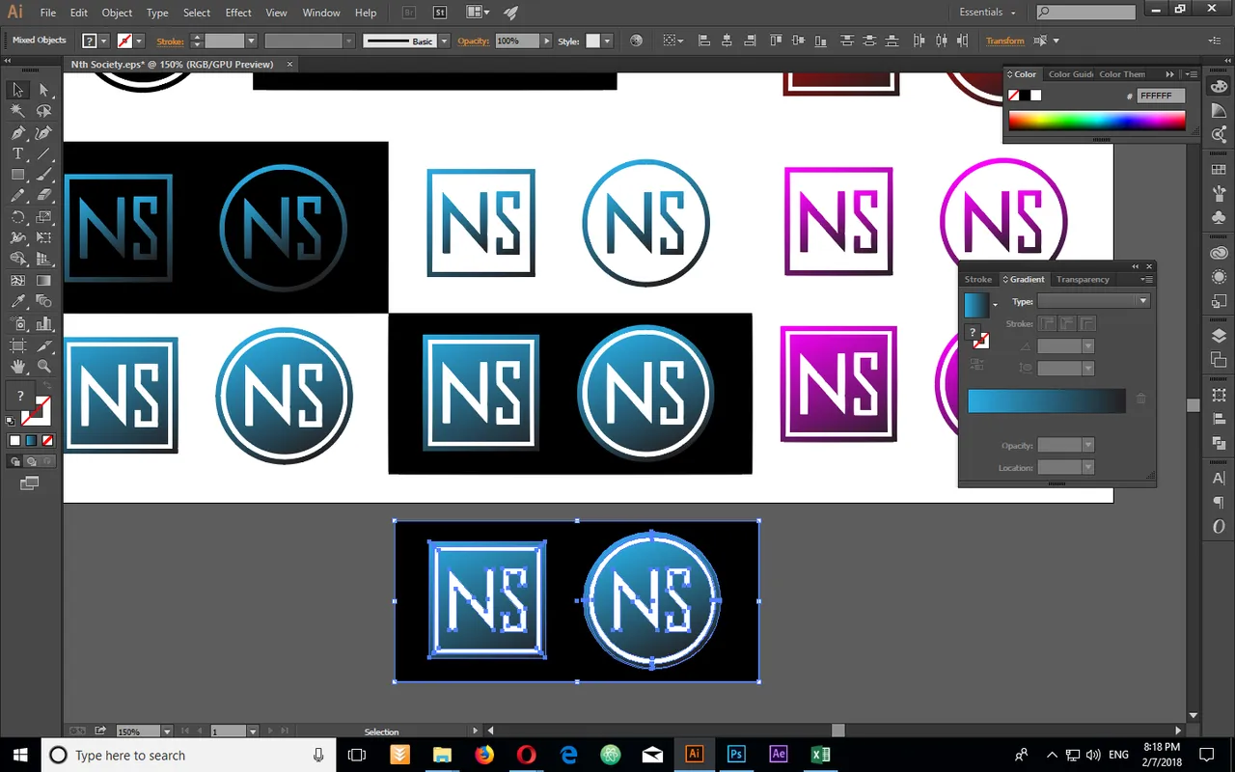Open the Character panel from dock
1235x772 pixels.
click(x=1219, y=479)
